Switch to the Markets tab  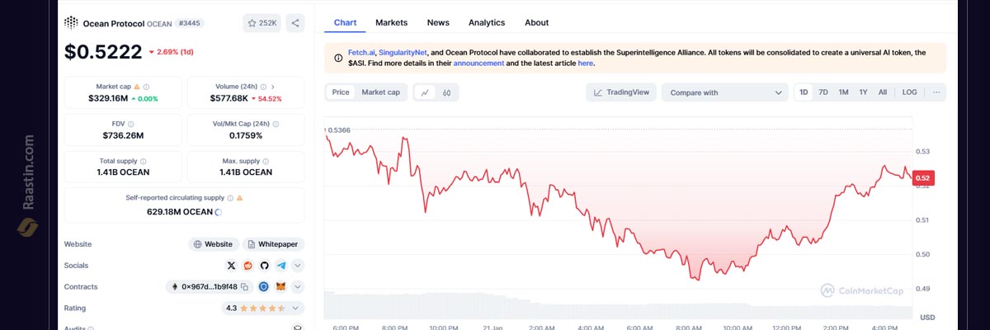tap(391, 22)
